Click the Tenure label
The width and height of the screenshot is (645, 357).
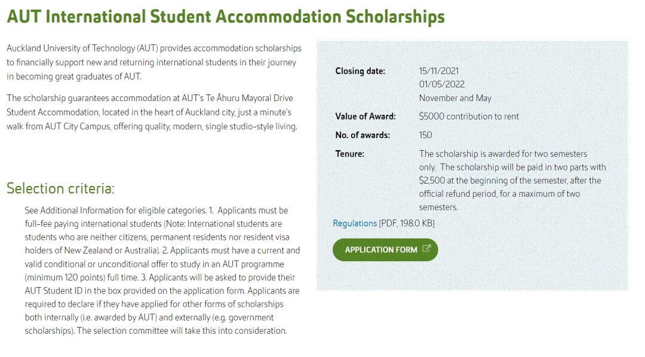(x=349, y=154)
